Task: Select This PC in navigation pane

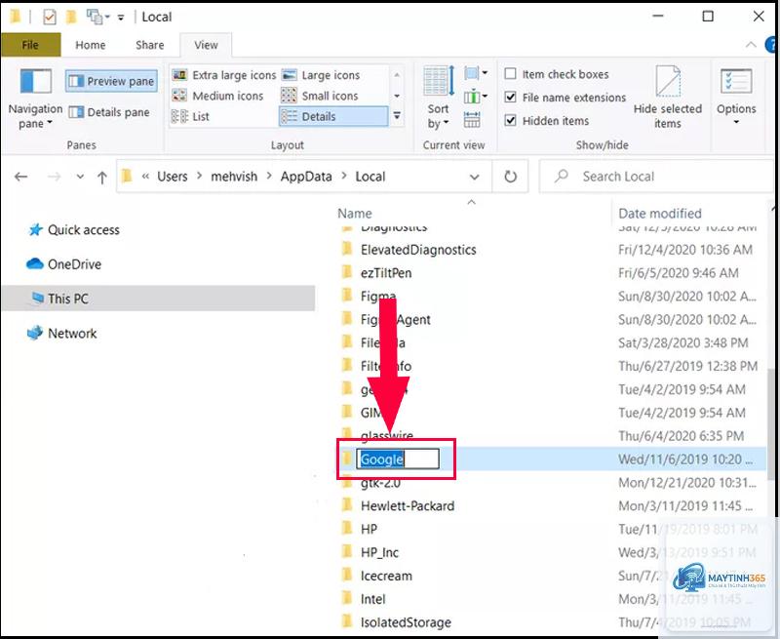Action: pyautogui.click(x=158, y=299)
